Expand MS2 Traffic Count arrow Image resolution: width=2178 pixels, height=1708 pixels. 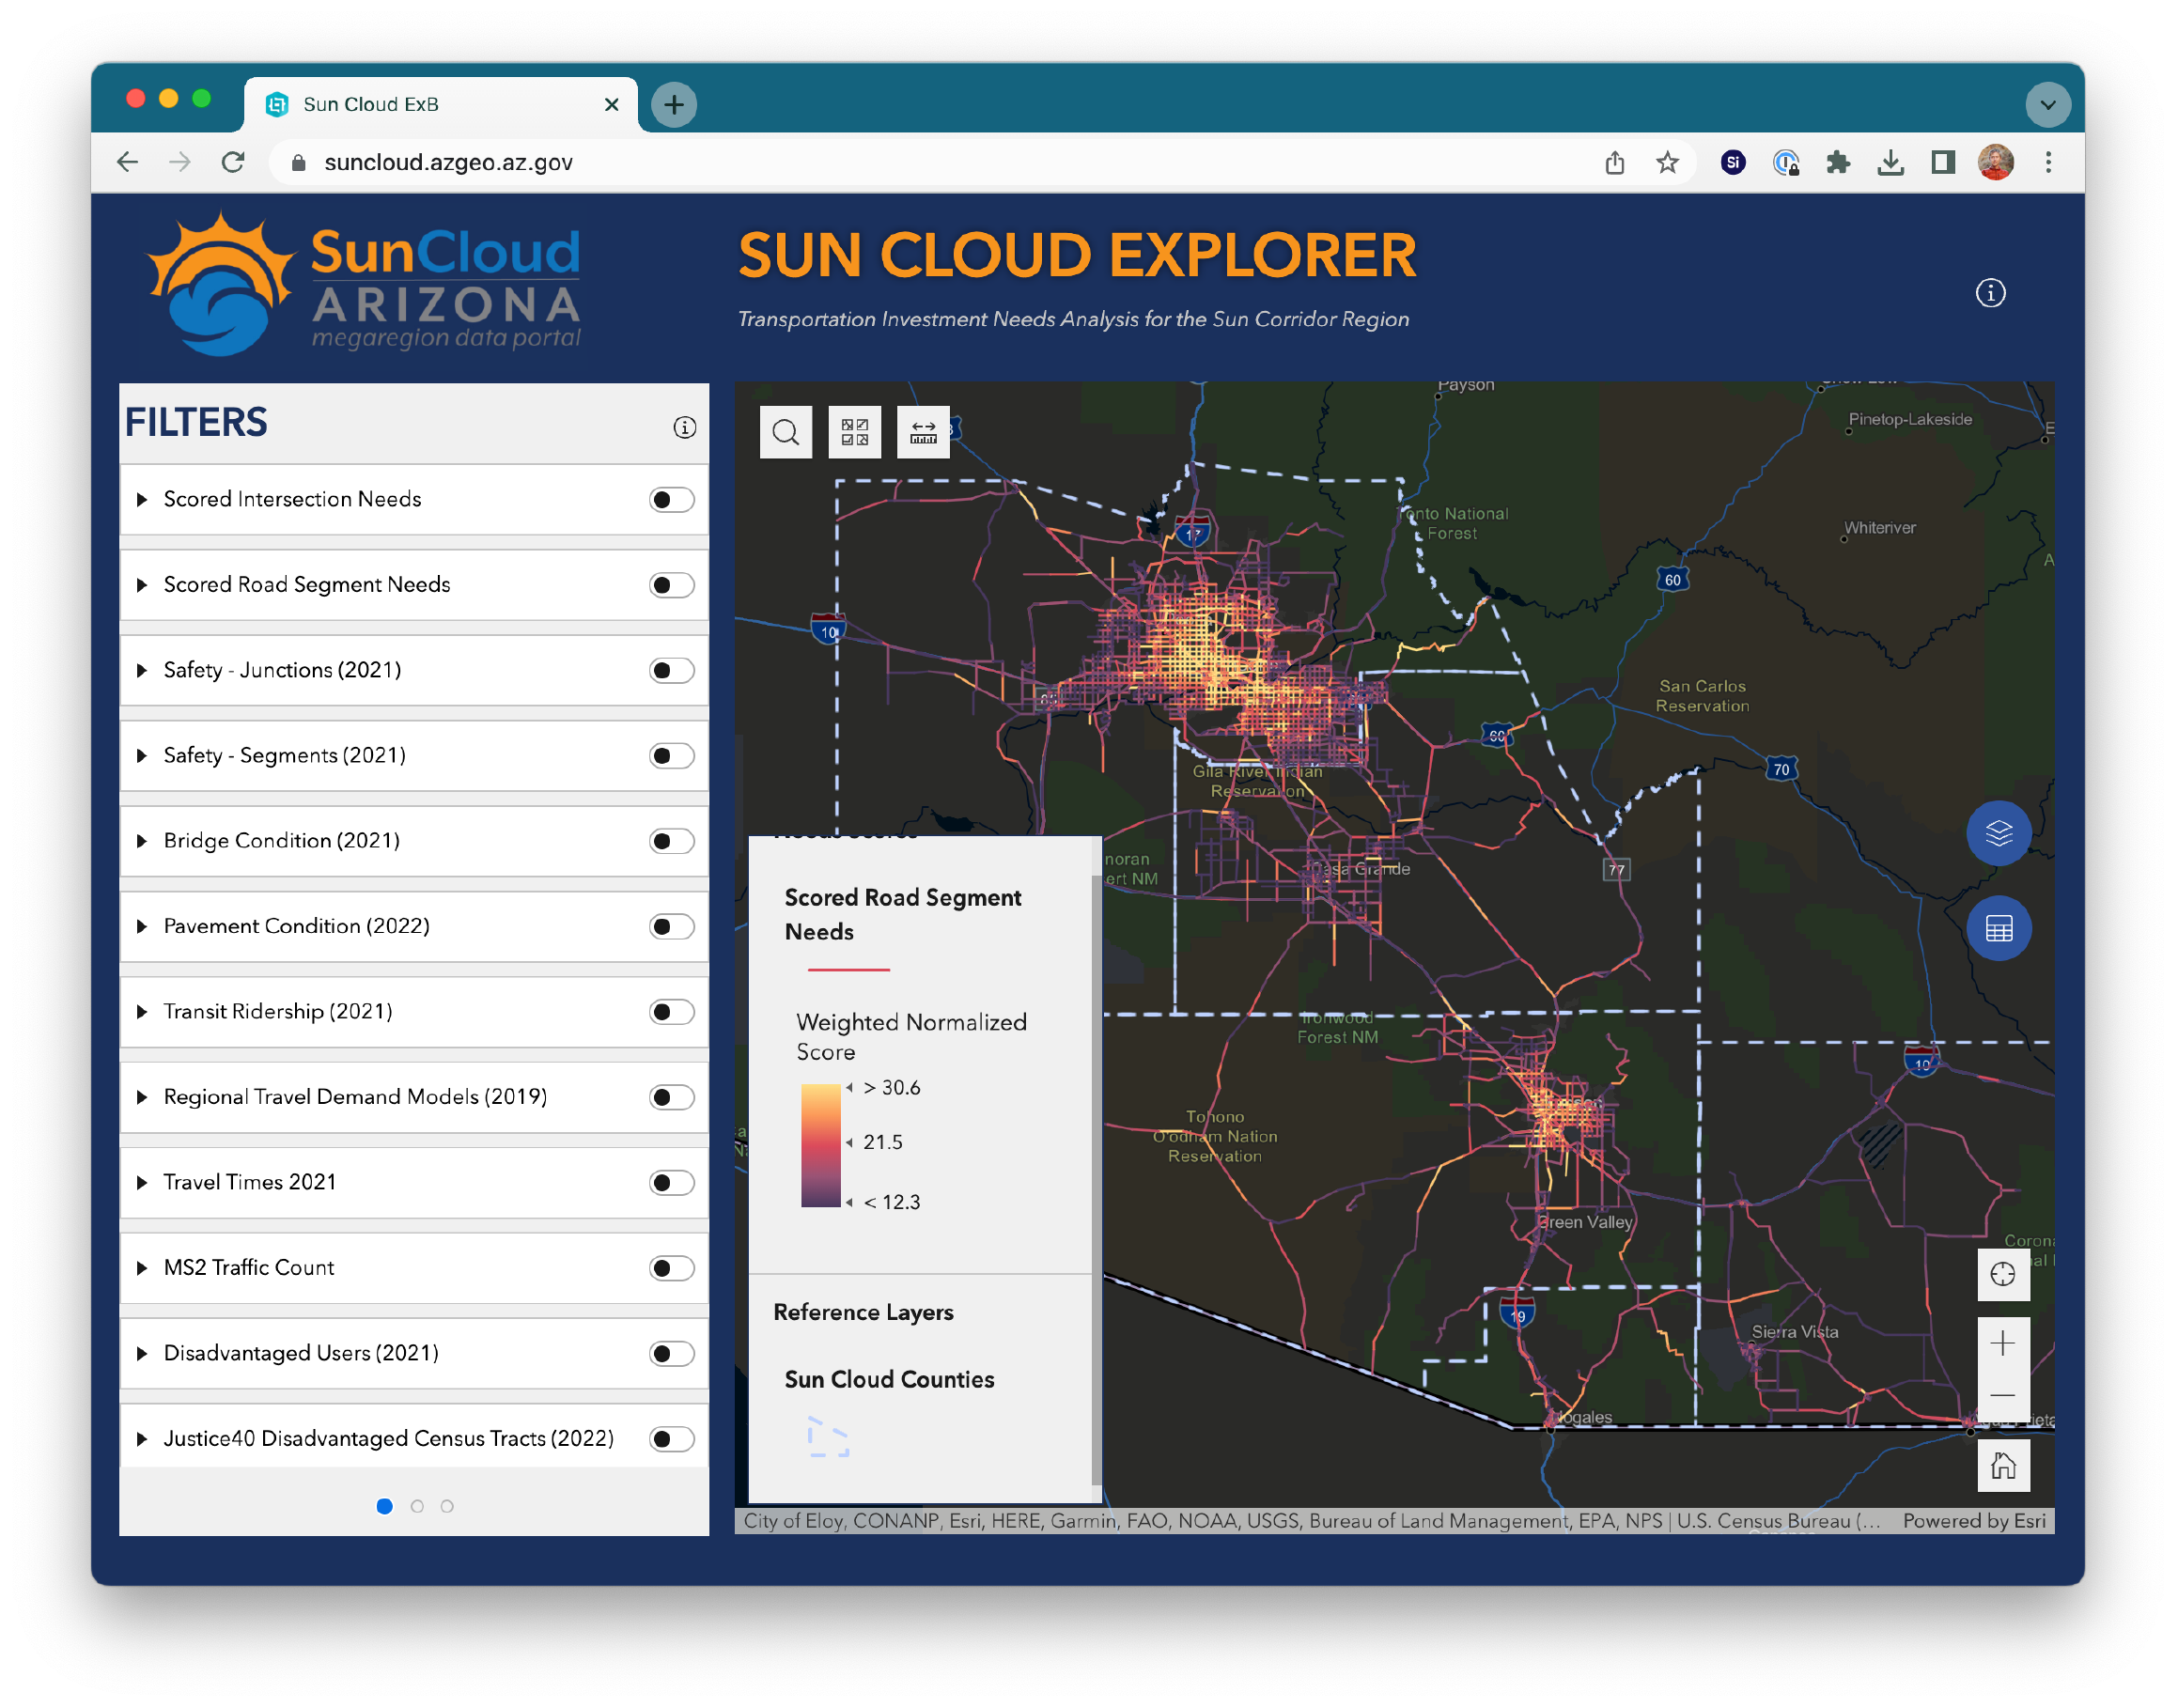142,1269
